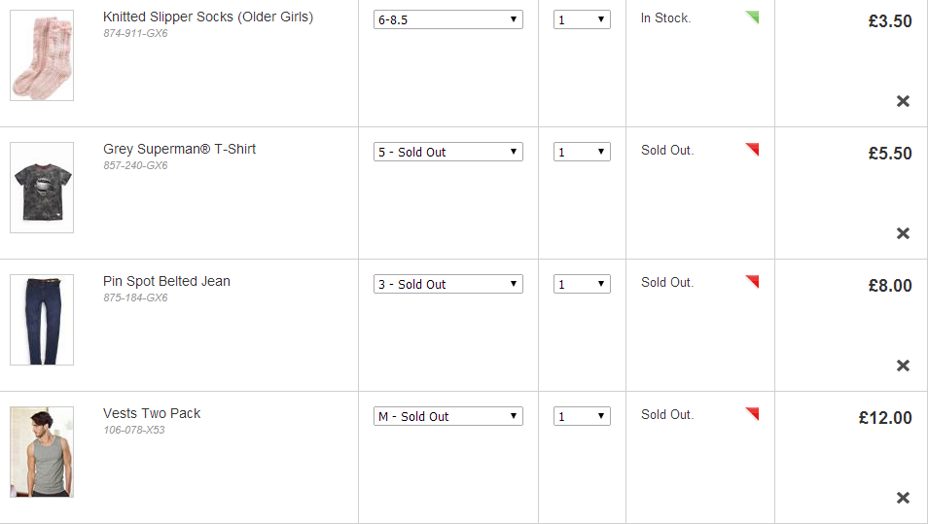
Task: Change quantity for Knitted Slipper Socks
Action: tap(582, 19)
